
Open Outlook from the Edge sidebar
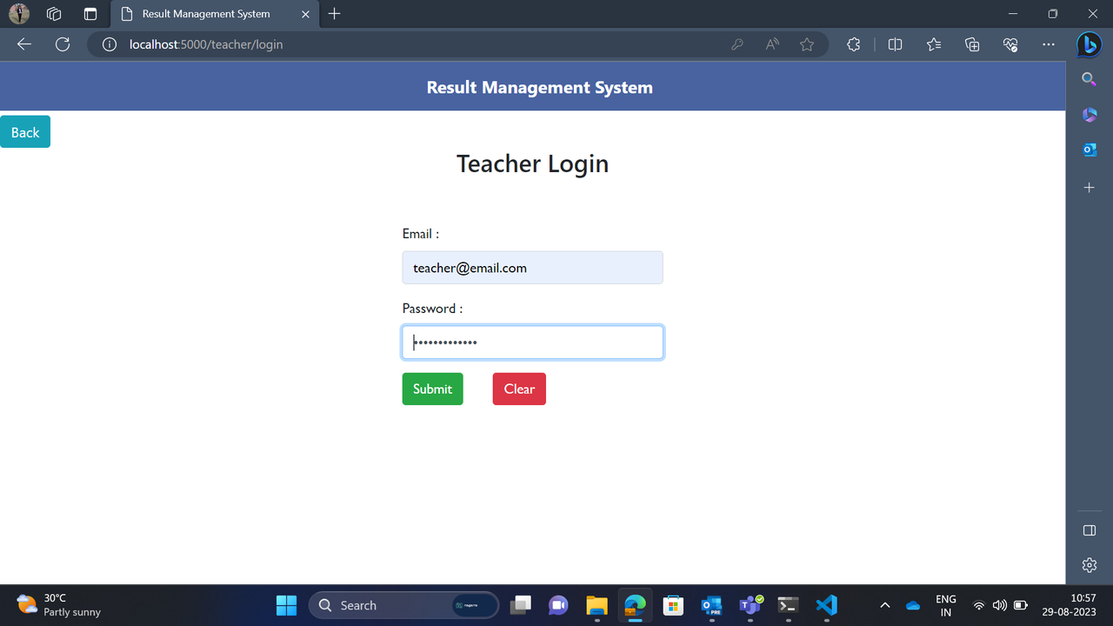[x=1089, y=149]
